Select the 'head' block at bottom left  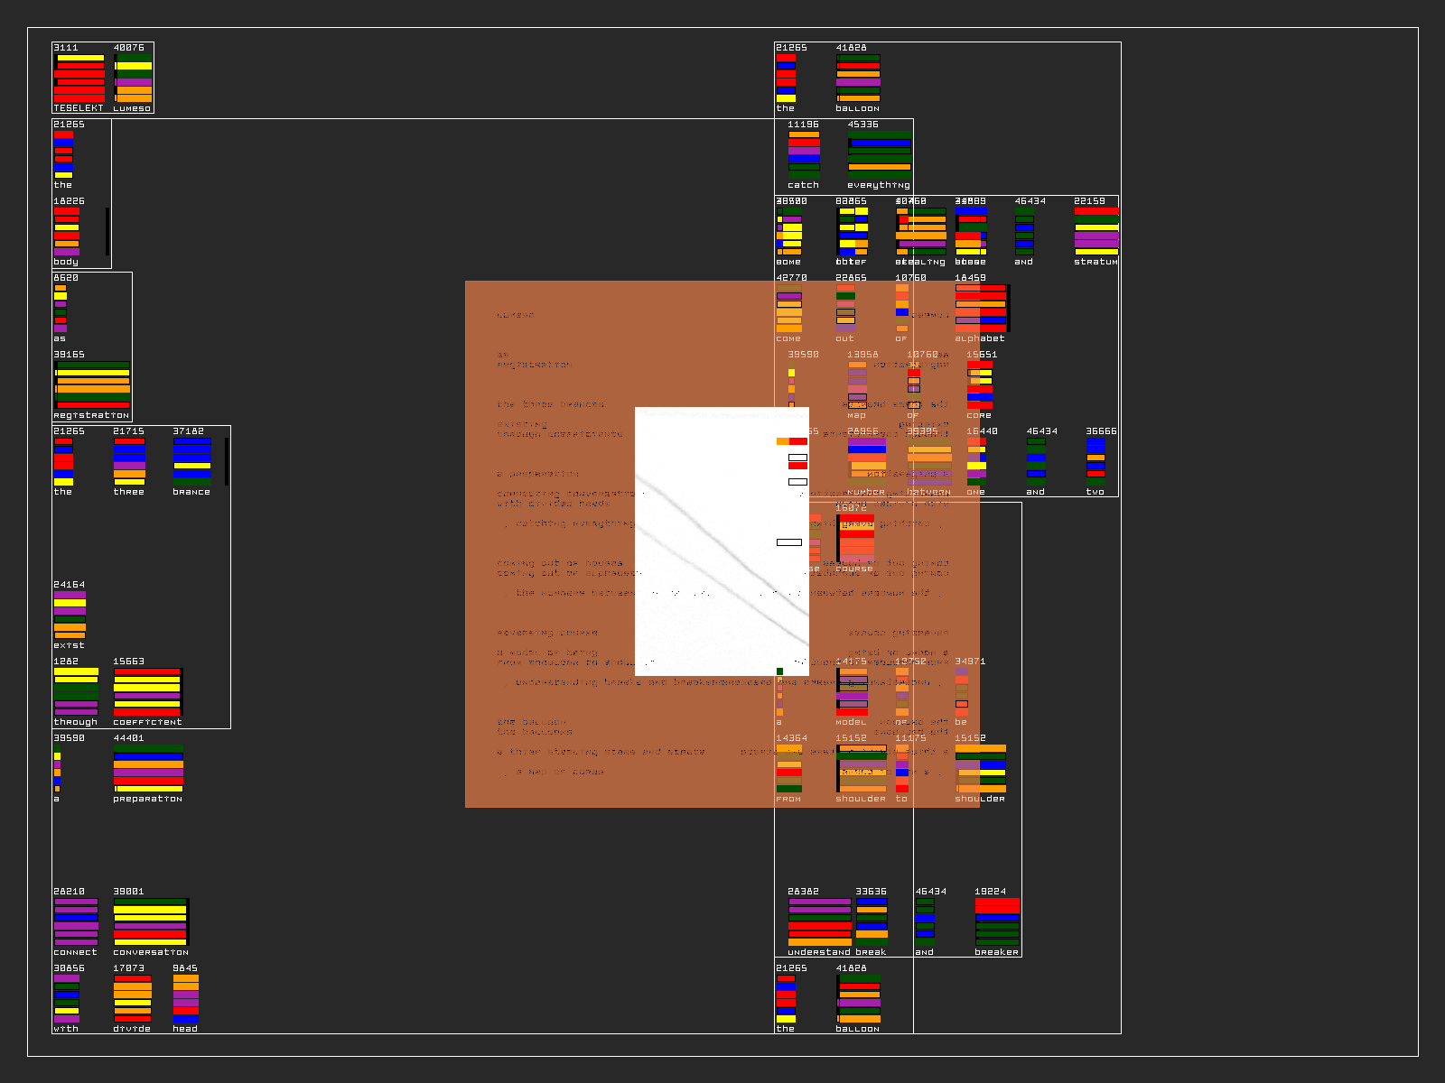(185, 999)
